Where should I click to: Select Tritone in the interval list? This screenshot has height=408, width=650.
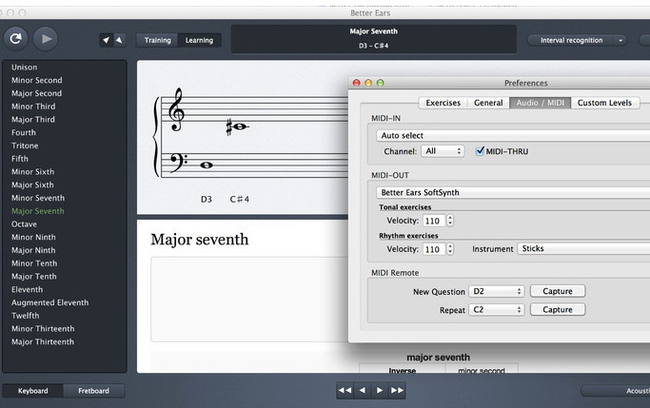(x=25, y=146)
